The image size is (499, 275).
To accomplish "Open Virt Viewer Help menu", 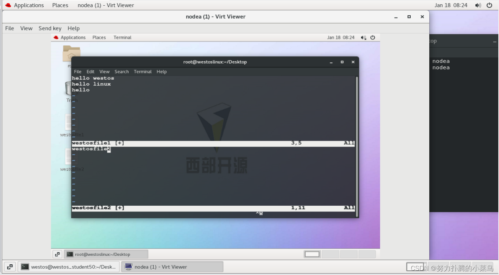I will (74, 28).
